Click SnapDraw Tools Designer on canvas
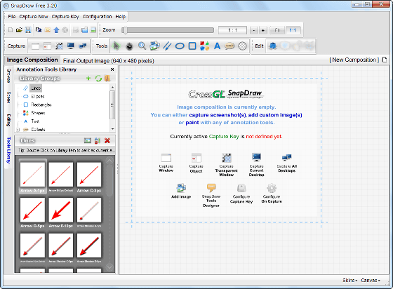393x289 pixels. point(211,196)
